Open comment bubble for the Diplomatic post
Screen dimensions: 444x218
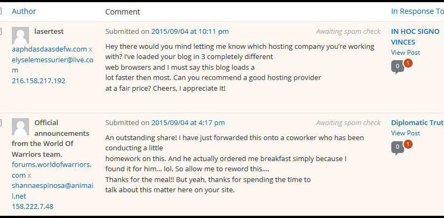(x=397, y=147)
